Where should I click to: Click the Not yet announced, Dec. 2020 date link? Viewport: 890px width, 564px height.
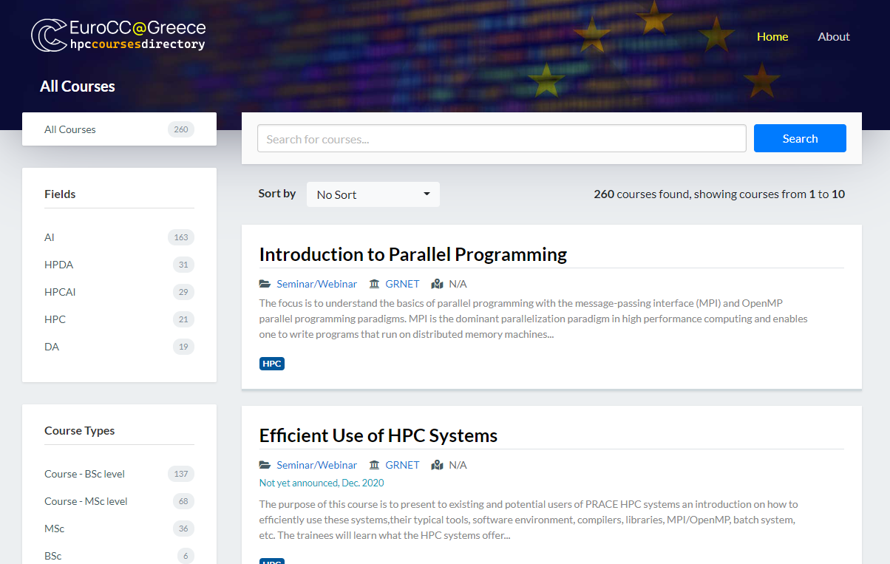321,482
